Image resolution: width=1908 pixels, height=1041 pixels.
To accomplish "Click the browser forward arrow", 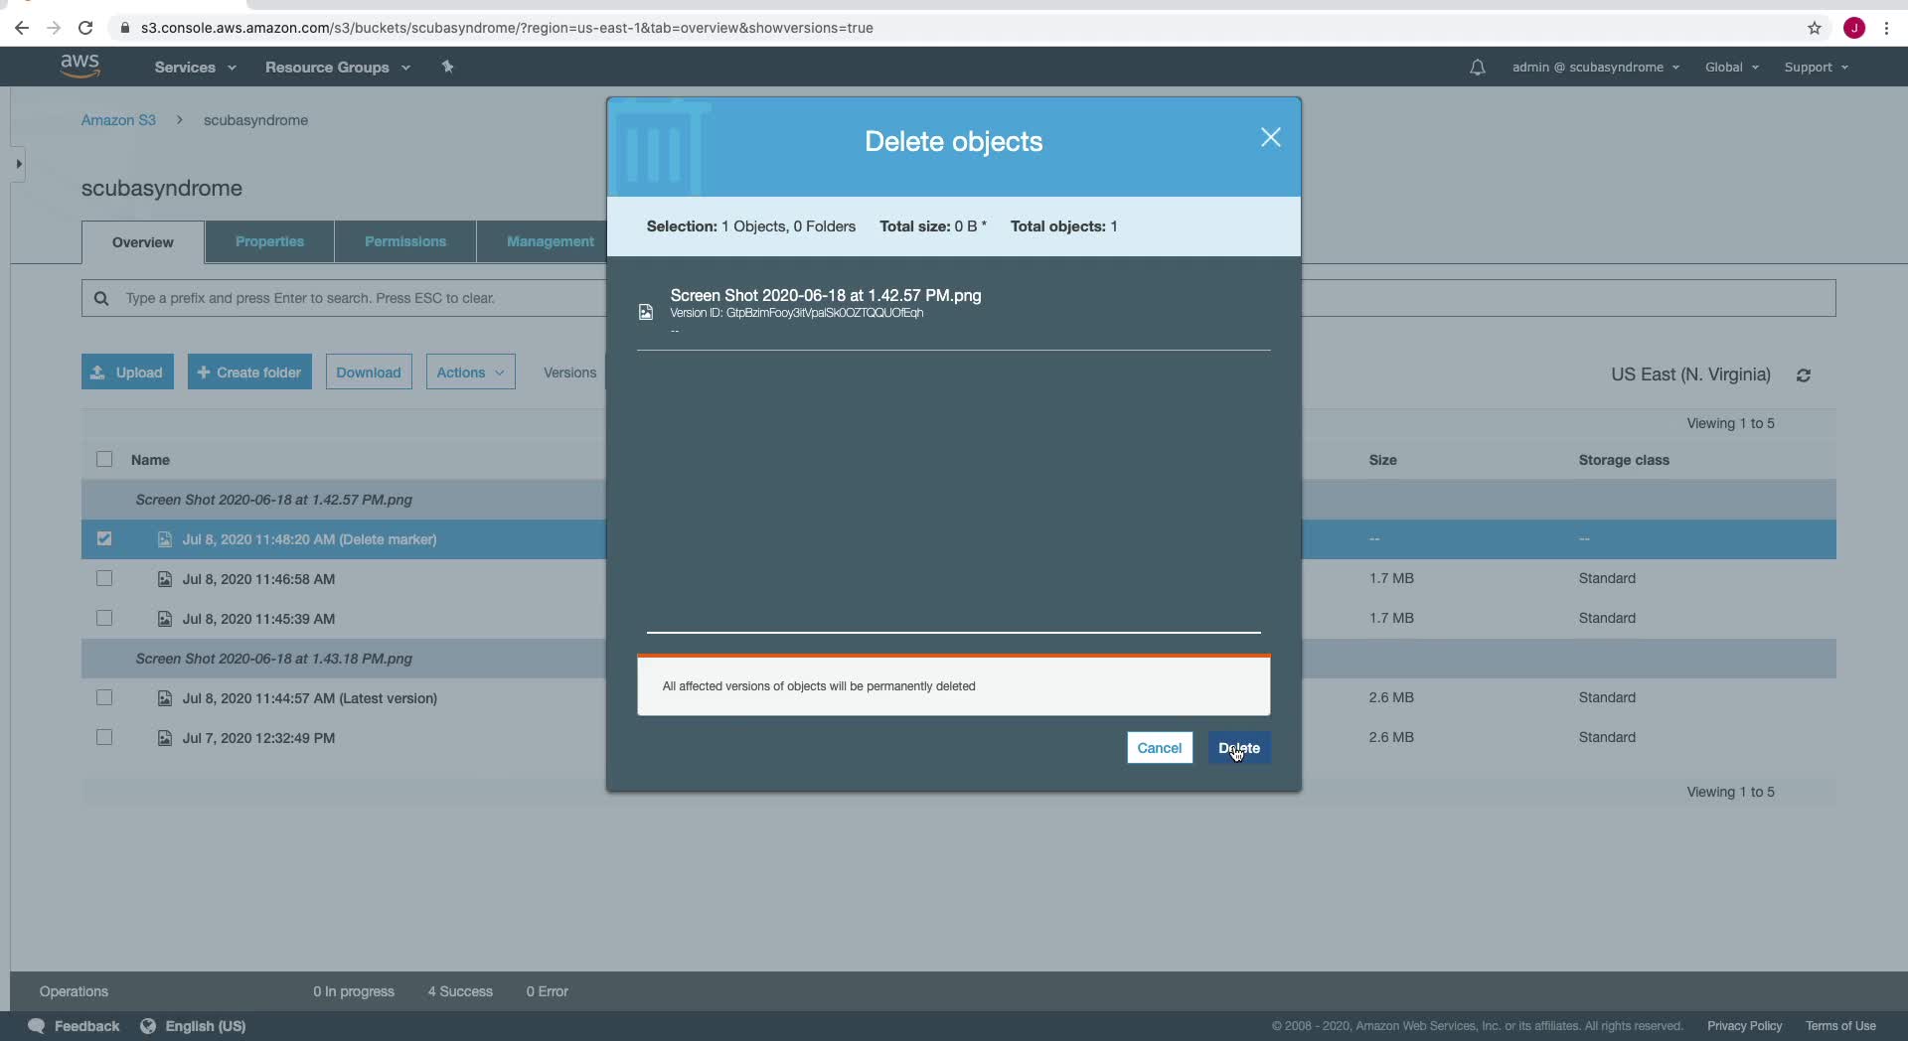I will (54, 28).
